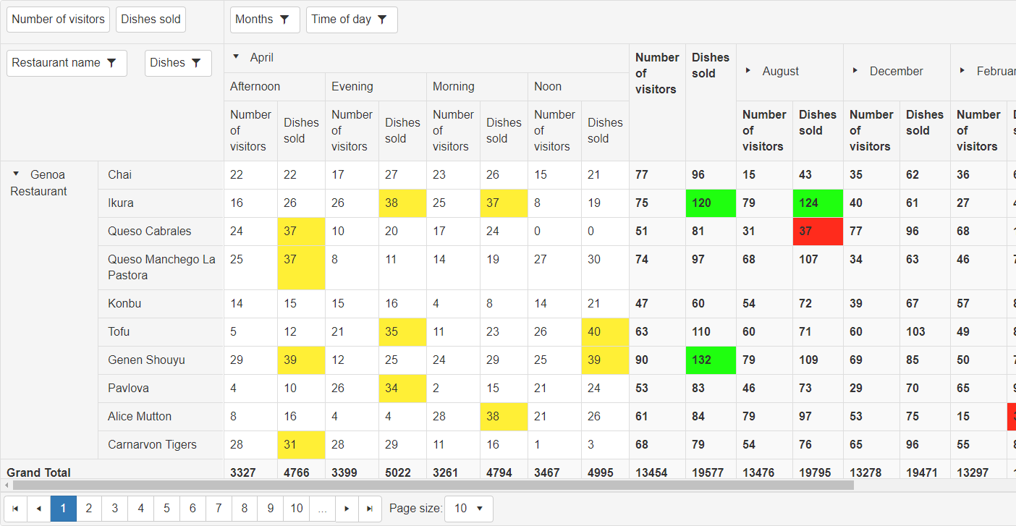Click grand total value 13454
The image size is (1016, 526).
[651, 472]
